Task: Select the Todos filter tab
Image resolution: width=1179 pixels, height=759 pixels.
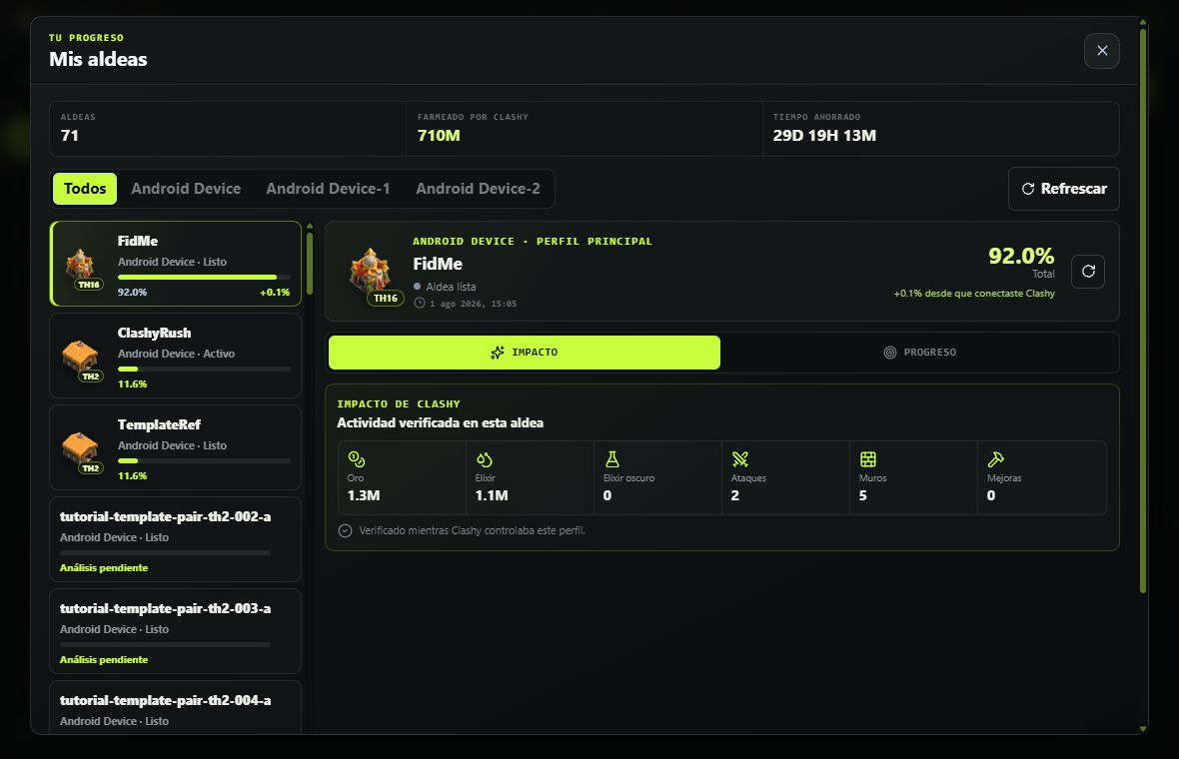Action: click(84, 189)
